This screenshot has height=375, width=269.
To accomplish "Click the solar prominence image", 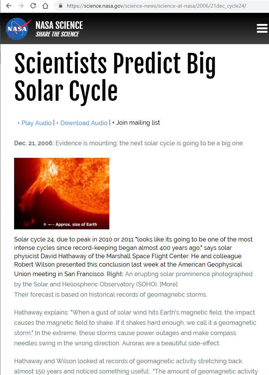I will tap(62, 194).
